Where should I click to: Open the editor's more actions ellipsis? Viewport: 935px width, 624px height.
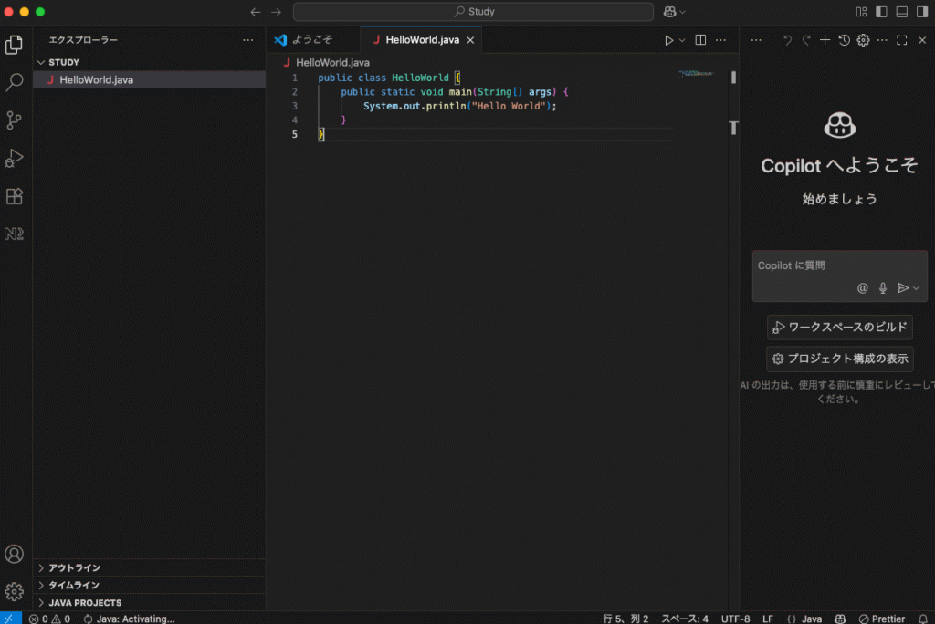point(721,40)
